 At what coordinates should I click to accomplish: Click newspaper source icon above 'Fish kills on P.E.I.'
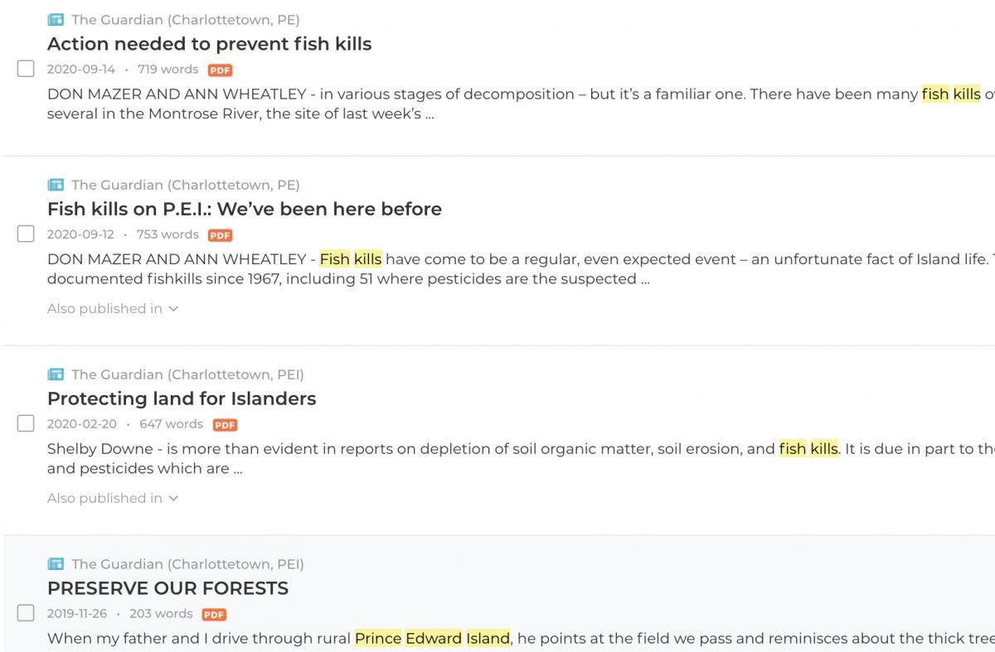click(x=56, y=185)
